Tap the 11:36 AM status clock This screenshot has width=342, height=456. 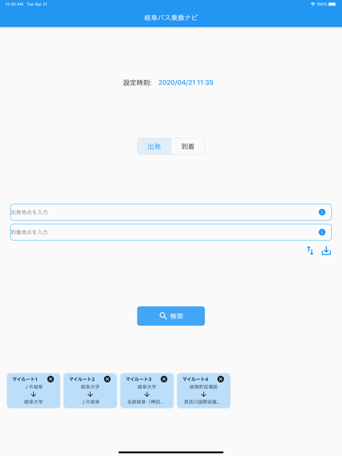(14, 4)
